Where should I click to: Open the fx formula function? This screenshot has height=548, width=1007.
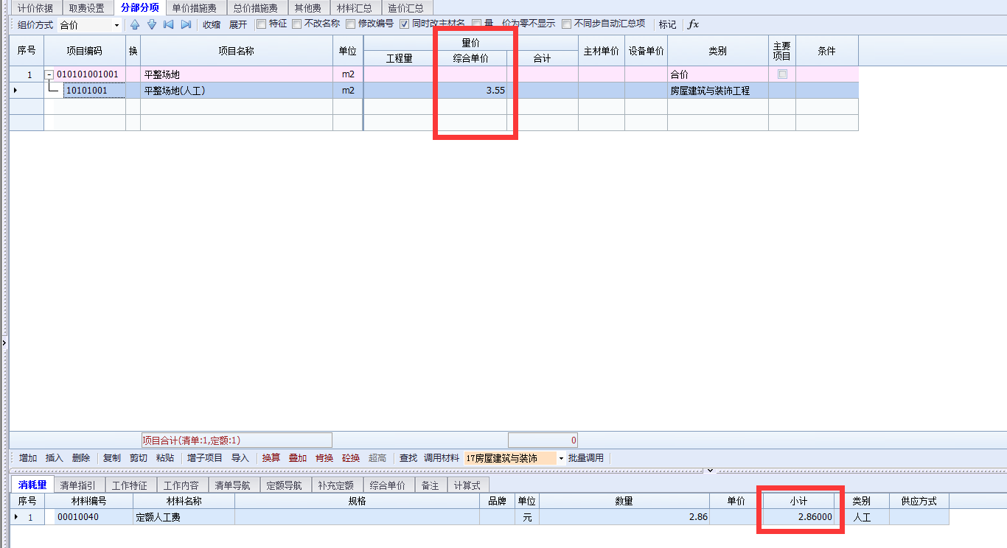(693, 24)
